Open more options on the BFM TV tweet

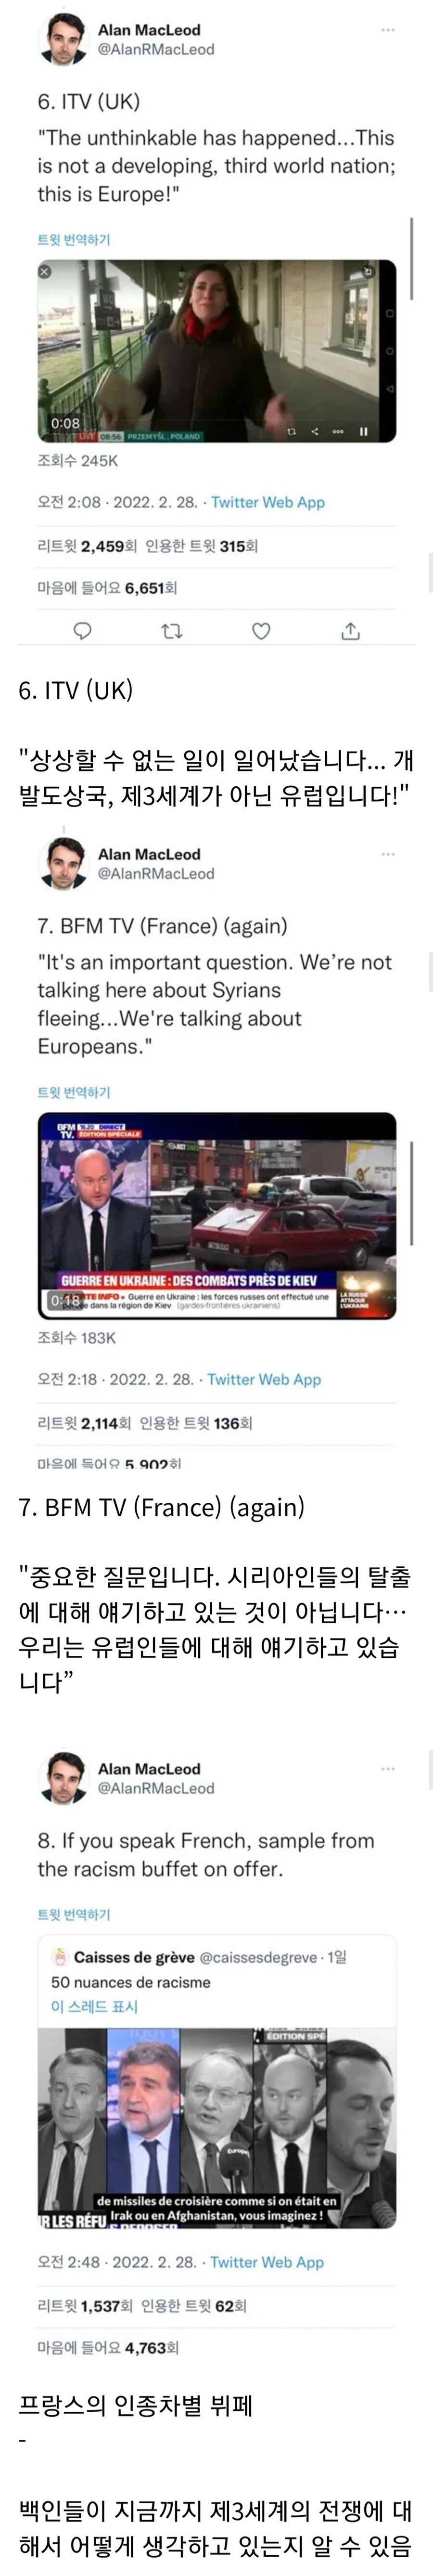pyautogui.click(x=388, y=854)
